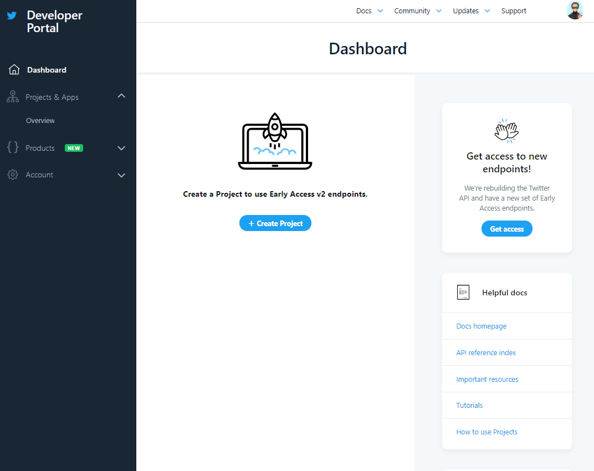Go to the Support page

(514, 11)
